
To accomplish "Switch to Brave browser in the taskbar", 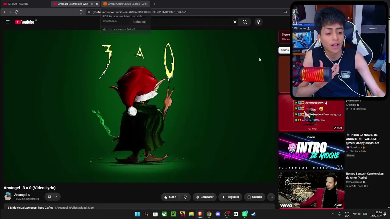I will 200,214.
